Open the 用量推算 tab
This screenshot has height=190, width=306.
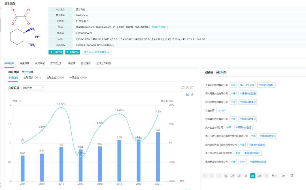(24, 63)
